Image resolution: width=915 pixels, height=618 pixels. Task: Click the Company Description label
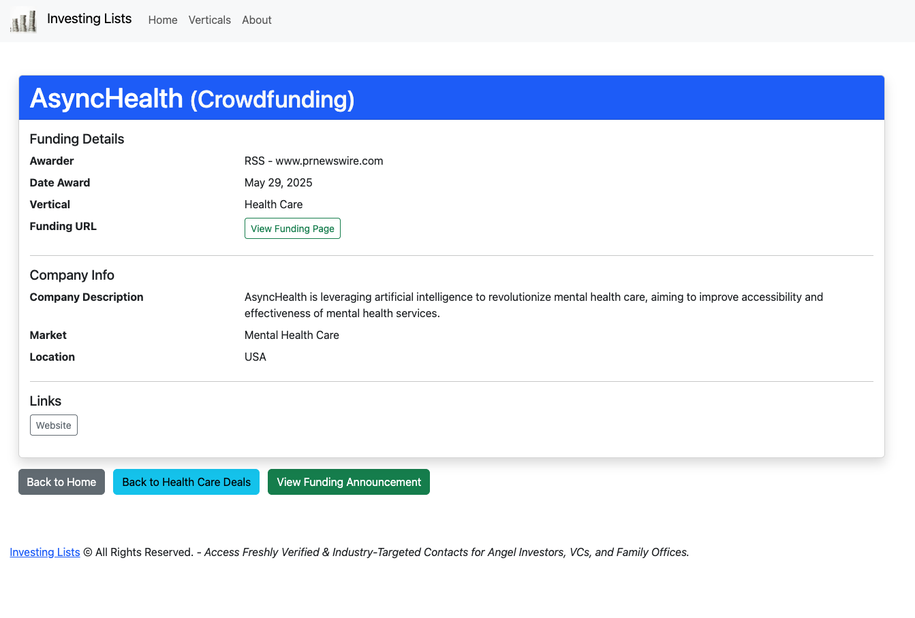87,297
